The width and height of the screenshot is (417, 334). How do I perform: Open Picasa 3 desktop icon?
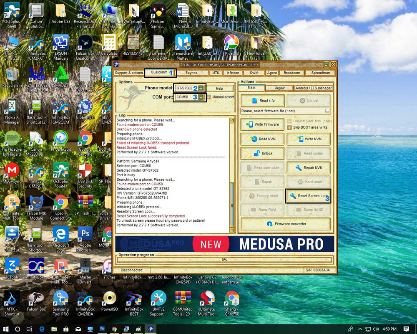[231, 45]
